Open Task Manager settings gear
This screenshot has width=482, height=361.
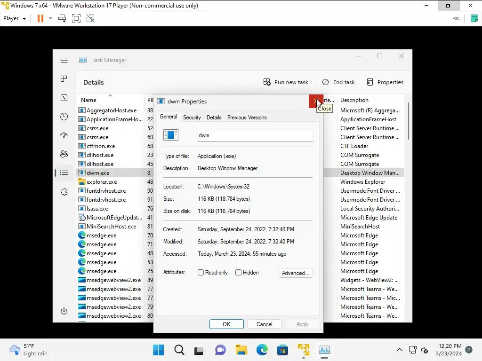pos(64,311)
